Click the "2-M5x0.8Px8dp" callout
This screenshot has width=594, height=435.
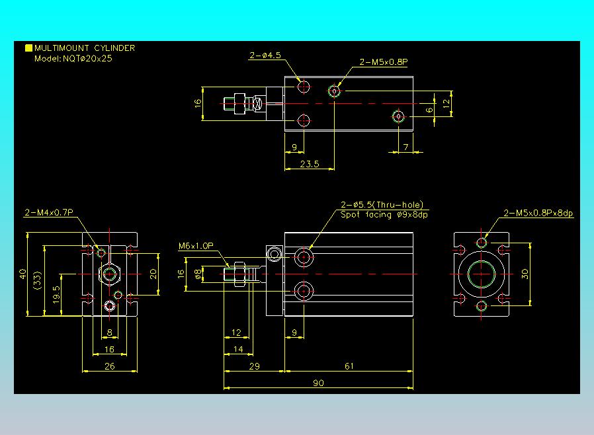538,213
